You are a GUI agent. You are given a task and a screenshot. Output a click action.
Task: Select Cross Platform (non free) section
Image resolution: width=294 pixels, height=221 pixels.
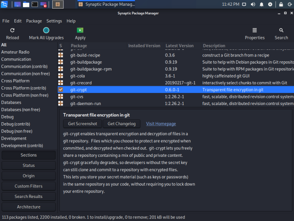point(25,95)
